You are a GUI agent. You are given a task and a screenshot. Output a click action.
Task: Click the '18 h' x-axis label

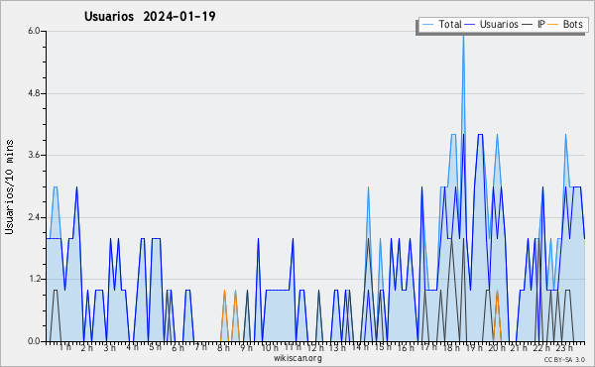[451, 348]
